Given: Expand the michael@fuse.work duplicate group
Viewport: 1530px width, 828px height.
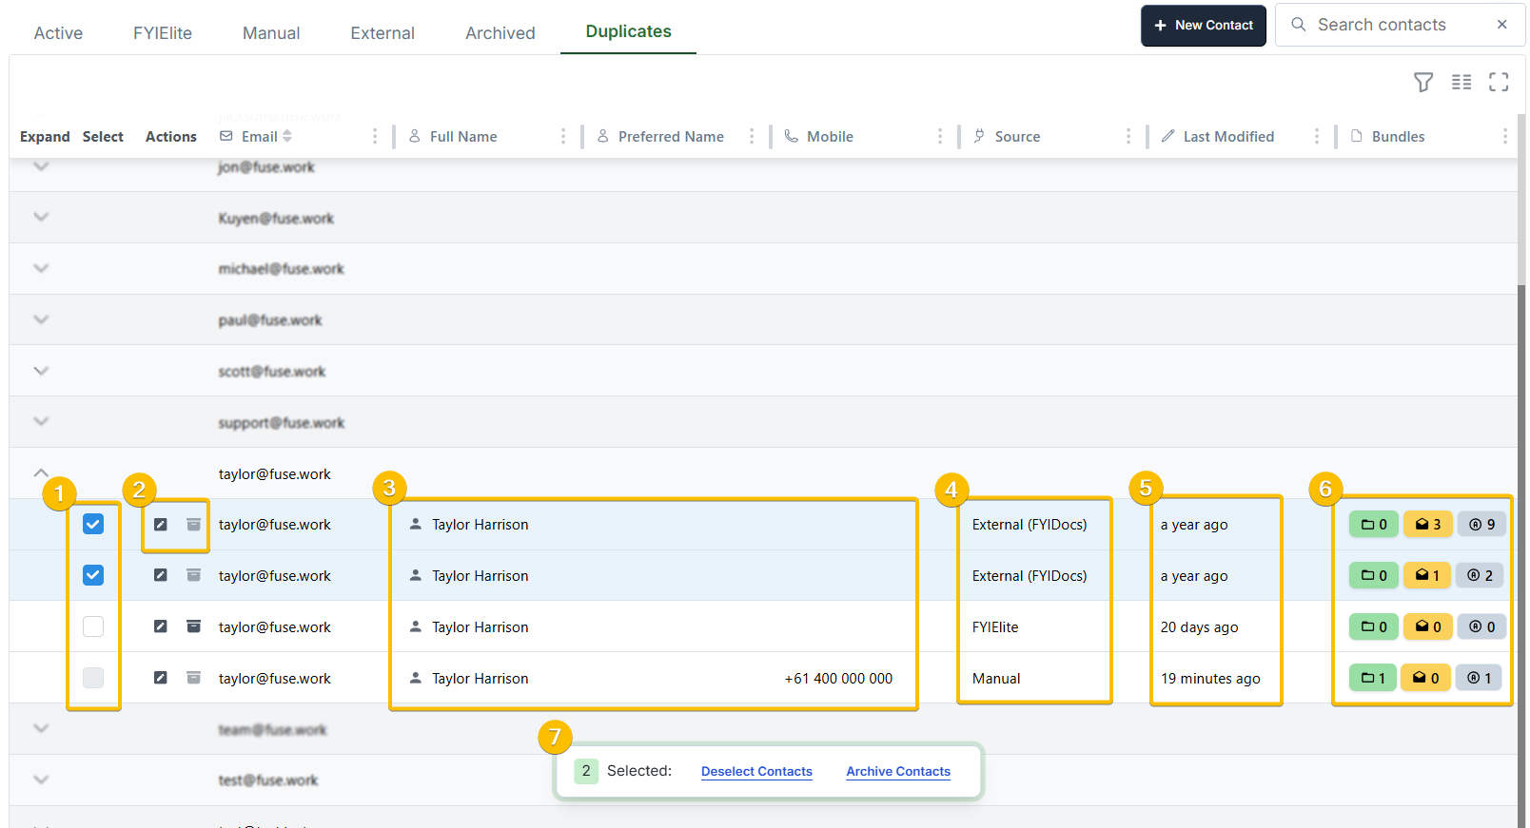Looking at the screenshot, I should [x=41, y=269].
